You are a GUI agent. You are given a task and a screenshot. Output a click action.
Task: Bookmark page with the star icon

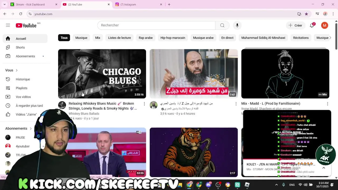[x=306, y=14]
